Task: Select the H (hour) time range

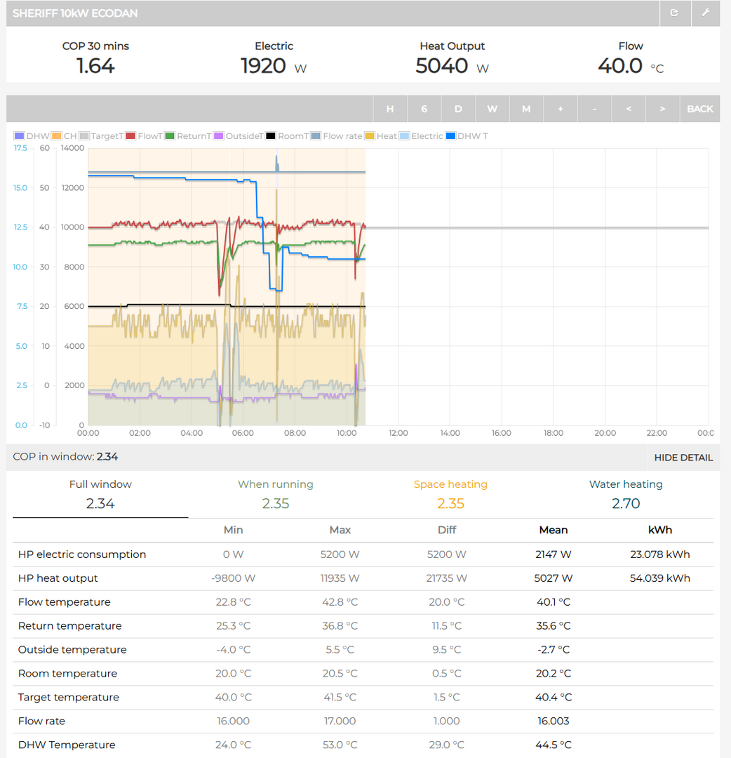Action: pyautogui.click(x=390, y=109)
